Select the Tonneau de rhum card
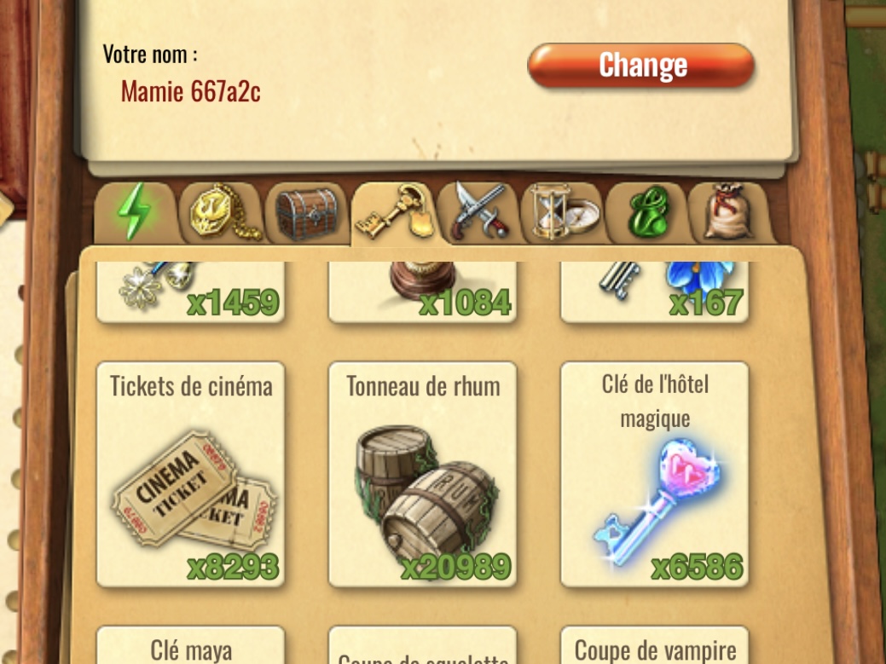886x664 pixels. (423, 474)
